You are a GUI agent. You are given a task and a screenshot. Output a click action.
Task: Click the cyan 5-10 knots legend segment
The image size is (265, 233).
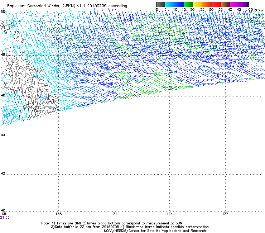click(x=170, y=4)
